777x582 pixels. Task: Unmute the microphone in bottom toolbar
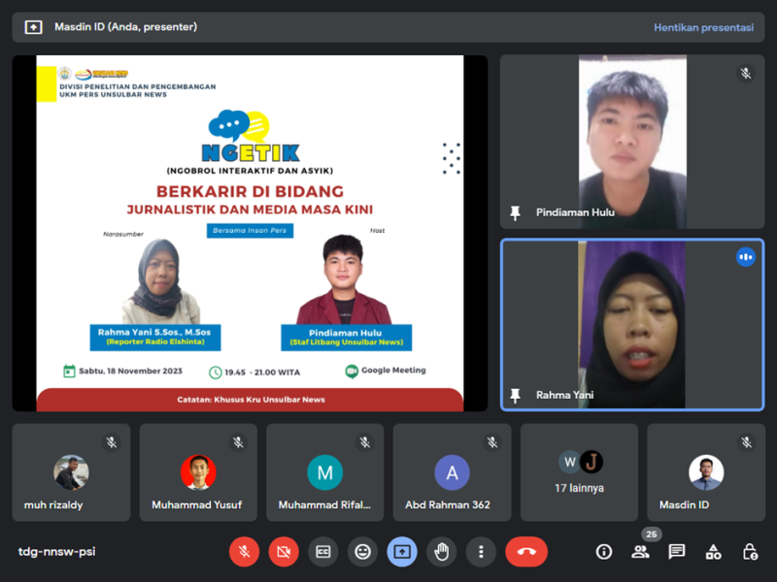click(x=244, y=552)
